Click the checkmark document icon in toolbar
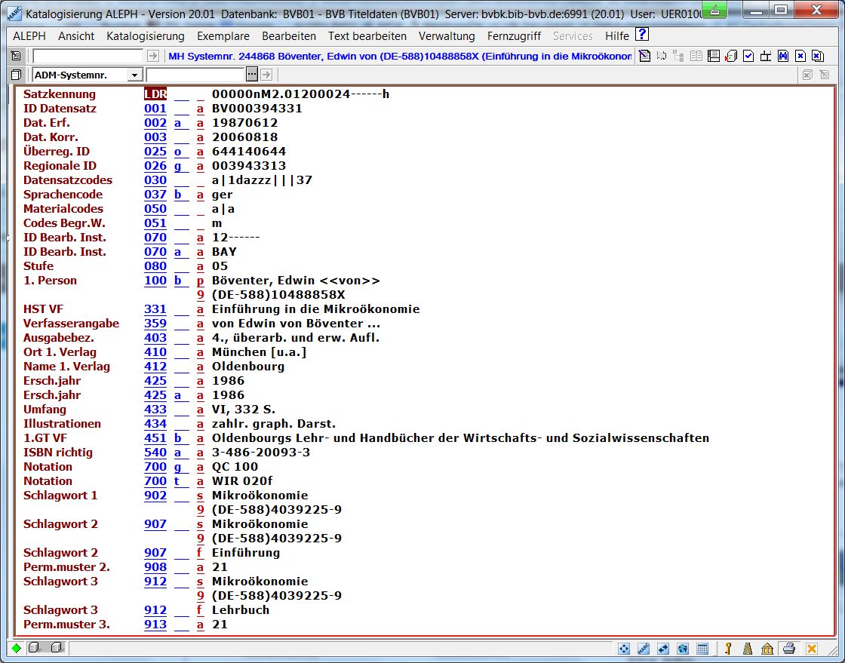The width and height of the screenshot is (845, 663). [x=748, y=56]
